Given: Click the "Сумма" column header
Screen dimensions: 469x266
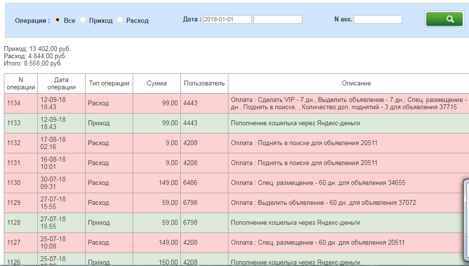Looking at the screenshot, I should click(x=156, y=83).
